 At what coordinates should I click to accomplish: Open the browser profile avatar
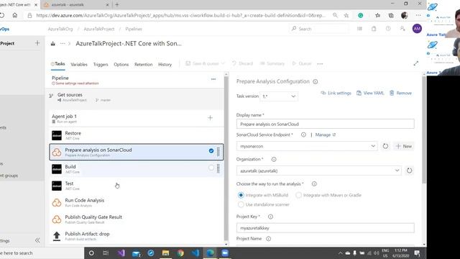click(405, 15)
